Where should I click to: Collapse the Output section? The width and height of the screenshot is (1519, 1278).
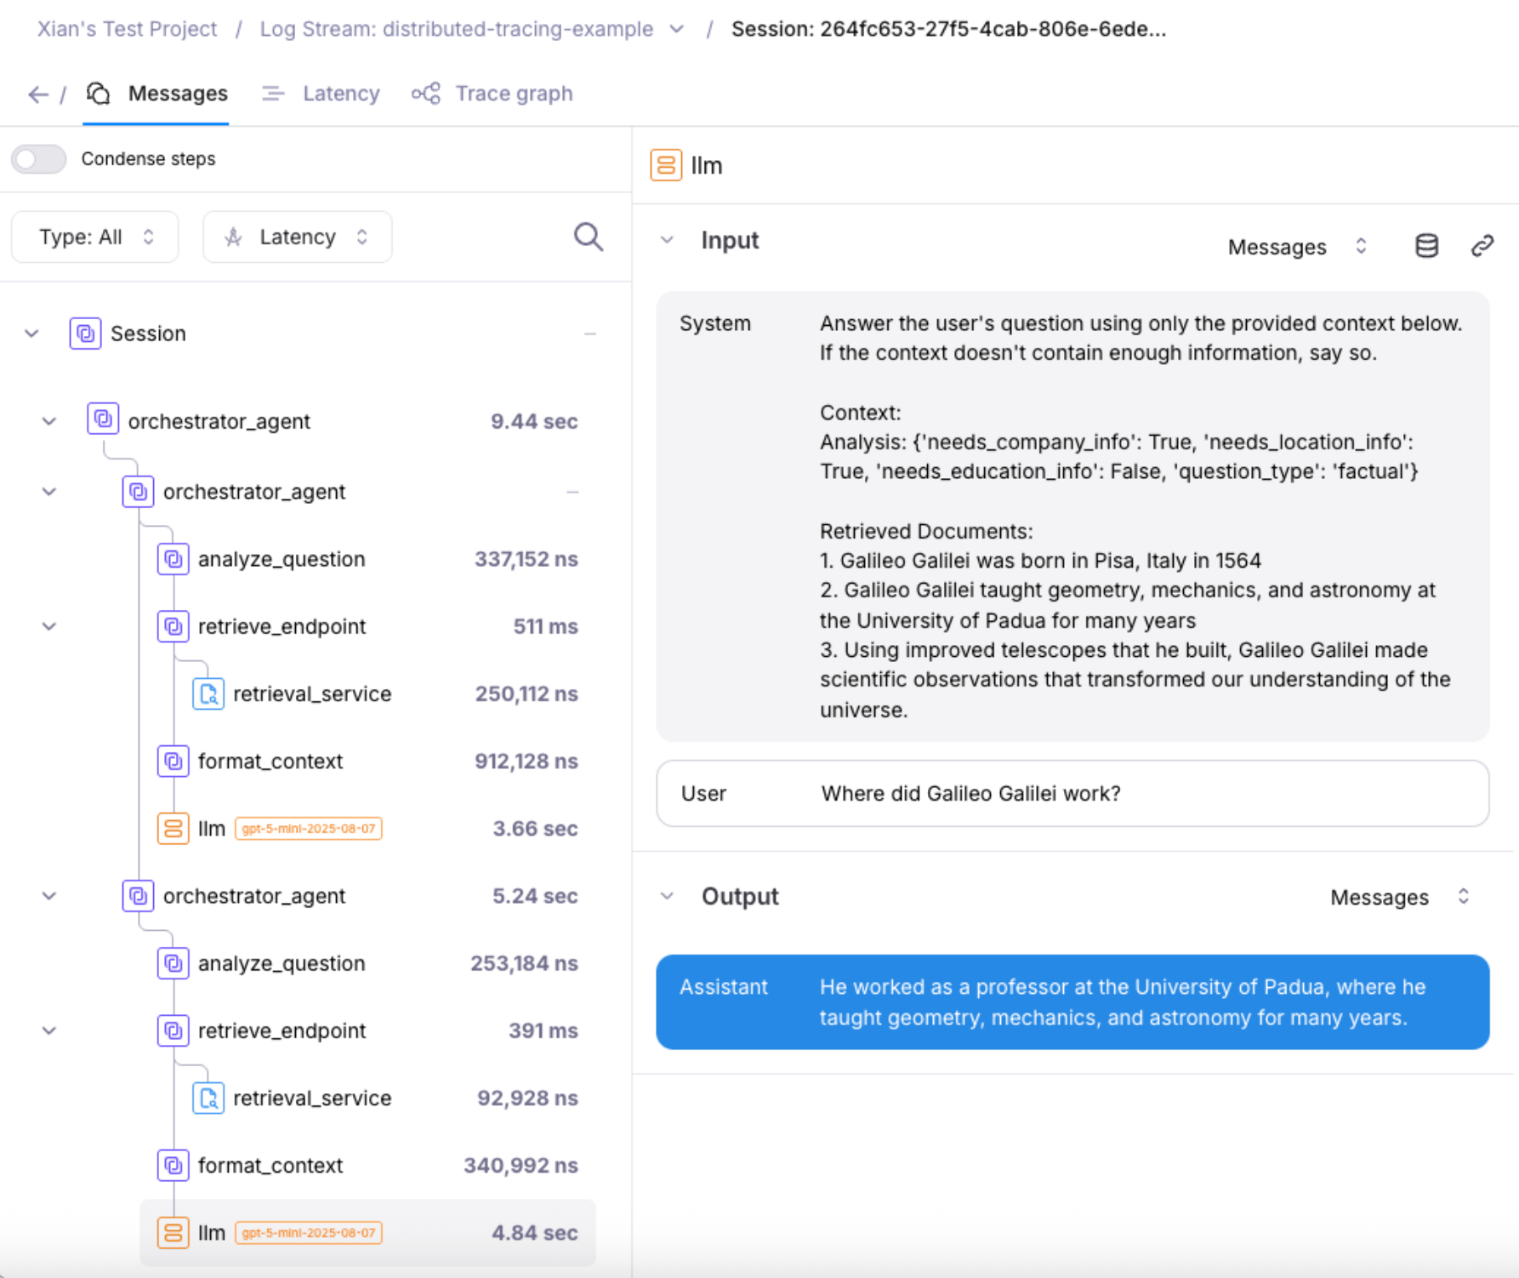click(668, 896)
